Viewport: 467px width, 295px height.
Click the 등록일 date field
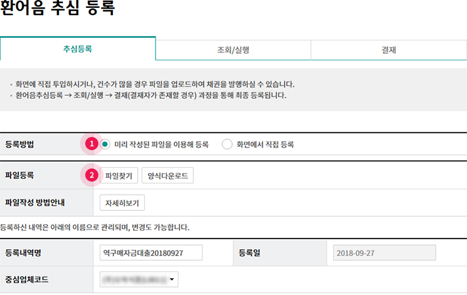(384, 253)
